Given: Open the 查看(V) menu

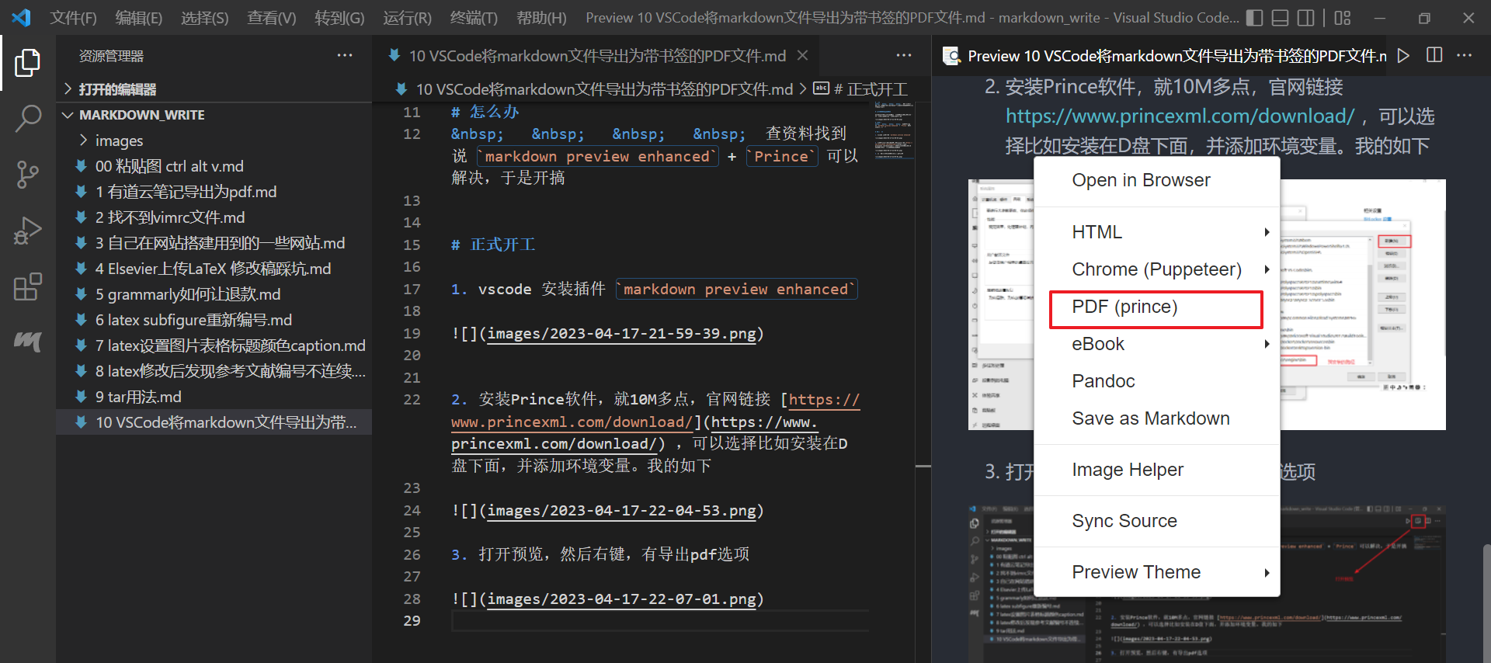Looking at the screenshot, I should pyautogui.click(x=271, y=17).
